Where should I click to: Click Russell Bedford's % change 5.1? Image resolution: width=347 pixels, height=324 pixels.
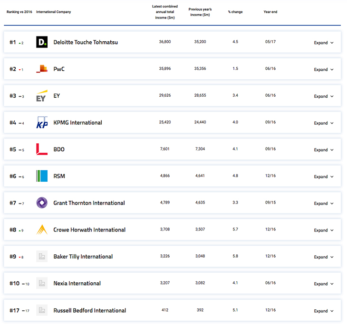tap(235, 310)
